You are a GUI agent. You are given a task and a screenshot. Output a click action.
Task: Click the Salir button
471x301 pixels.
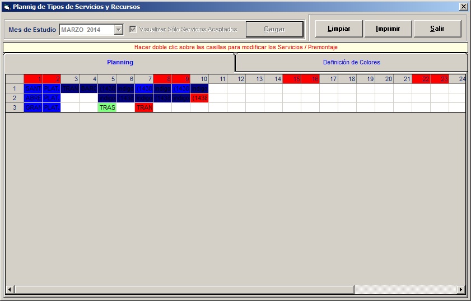(437, 29)
